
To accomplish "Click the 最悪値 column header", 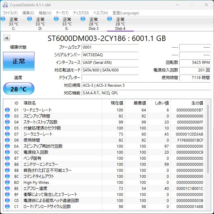I will tap(136, 103).
